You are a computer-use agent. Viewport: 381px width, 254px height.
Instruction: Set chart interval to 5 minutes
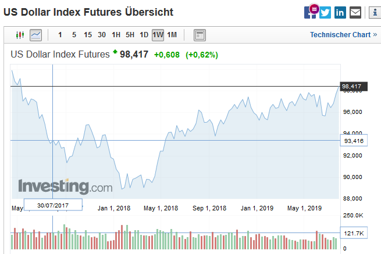point(74,35)
